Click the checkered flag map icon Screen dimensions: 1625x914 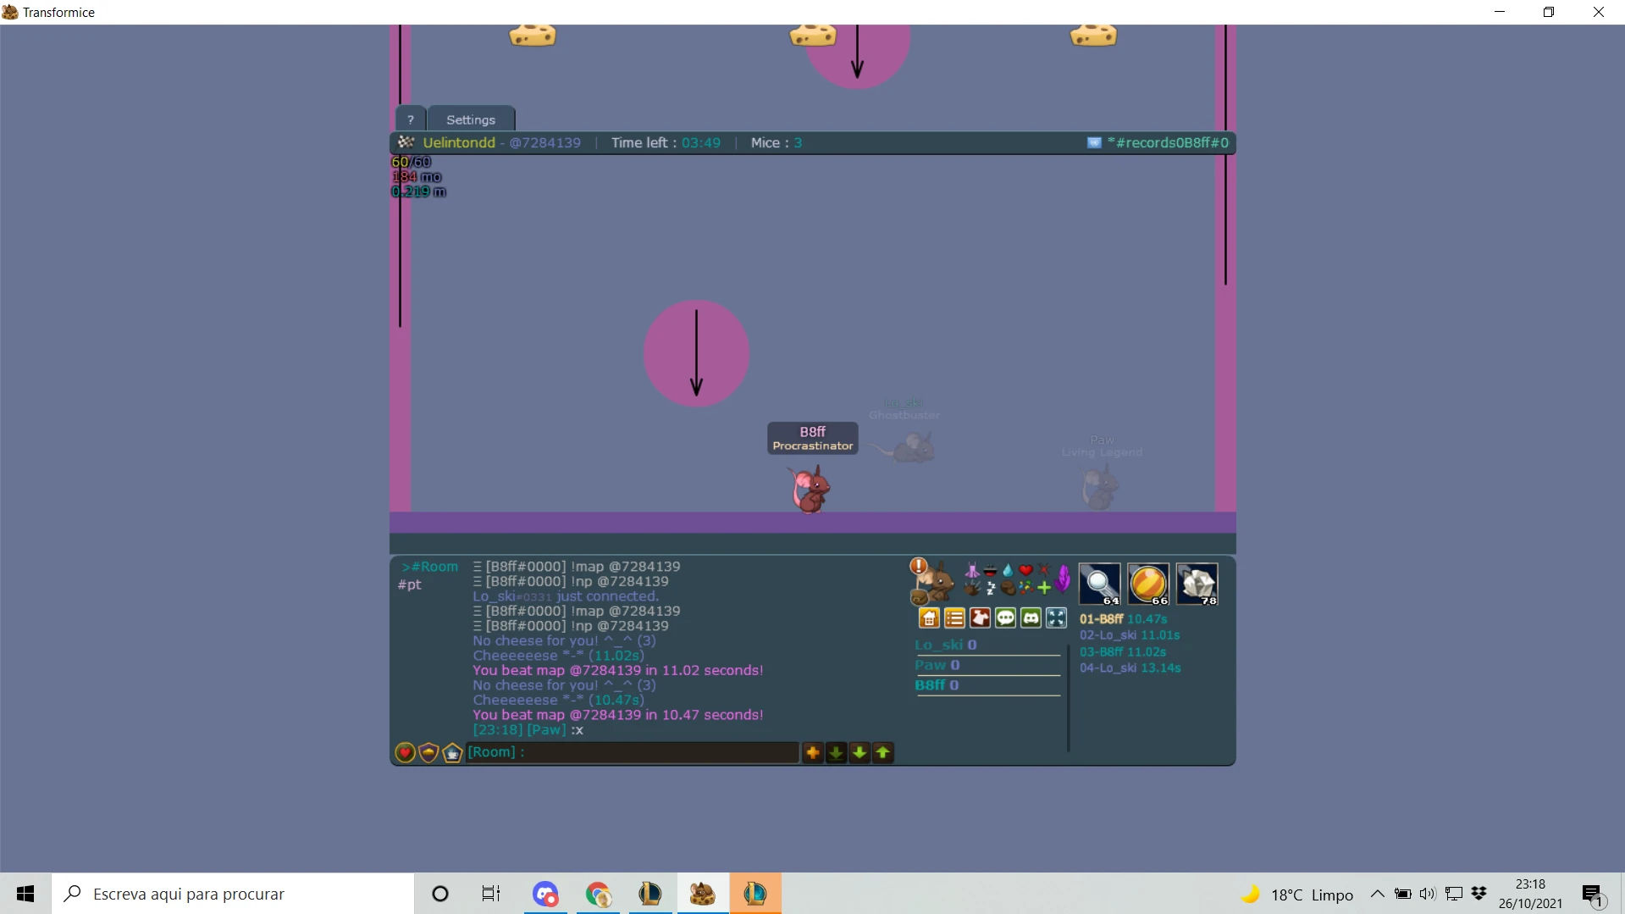(x=406, y=142)
